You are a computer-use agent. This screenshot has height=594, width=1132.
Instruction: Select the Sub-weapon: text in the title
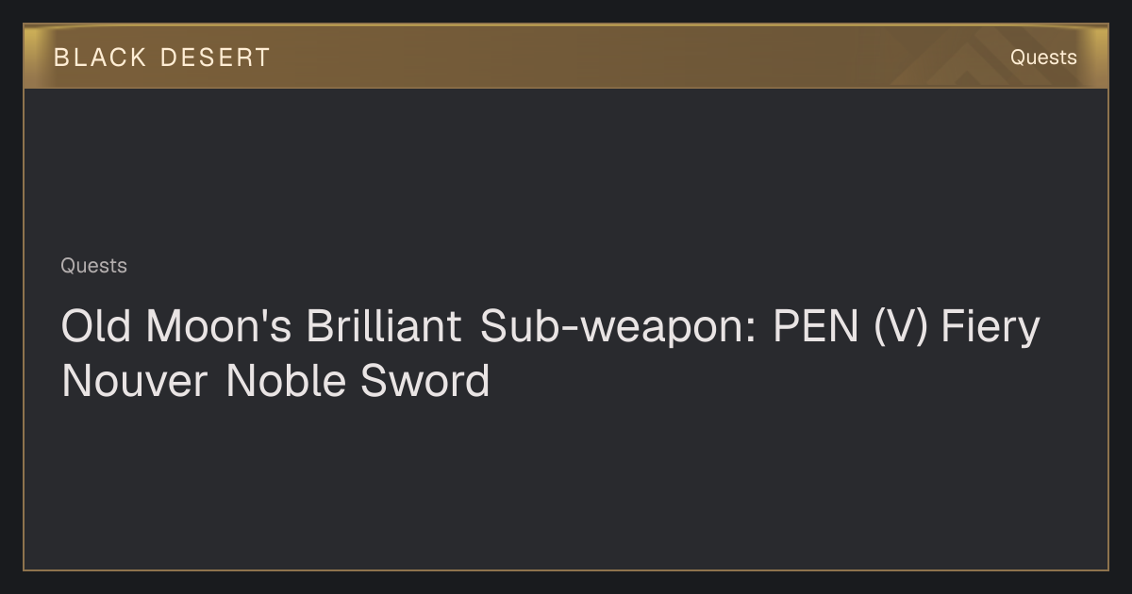(619, 328)
